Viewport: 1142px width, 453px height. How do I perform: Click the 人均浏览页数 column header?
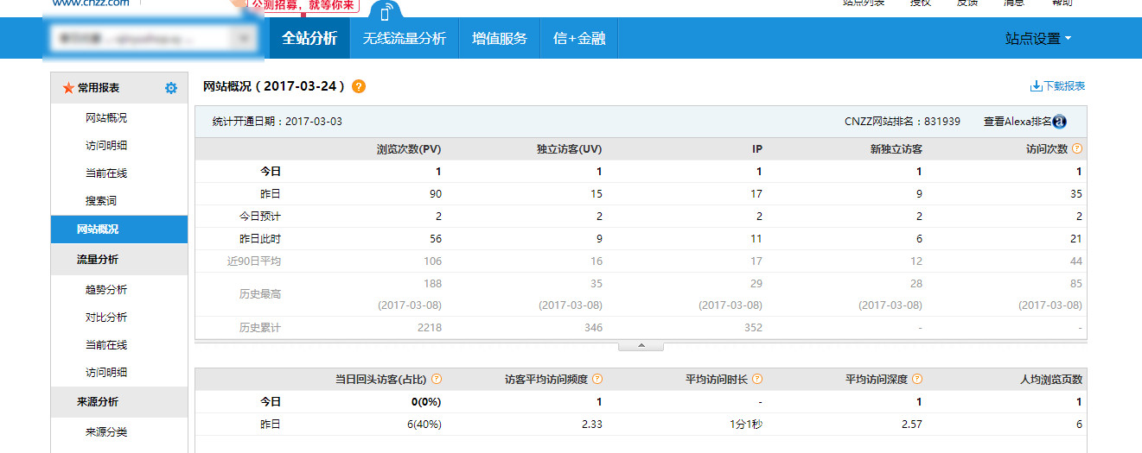pos(1051,379)
